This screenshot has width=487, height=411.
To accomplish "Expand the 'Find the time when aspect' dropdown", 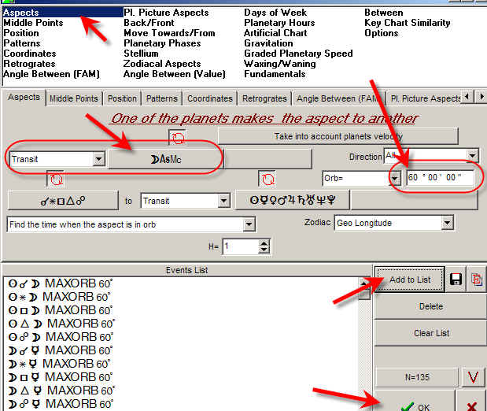I will click(x=249, y=224).
